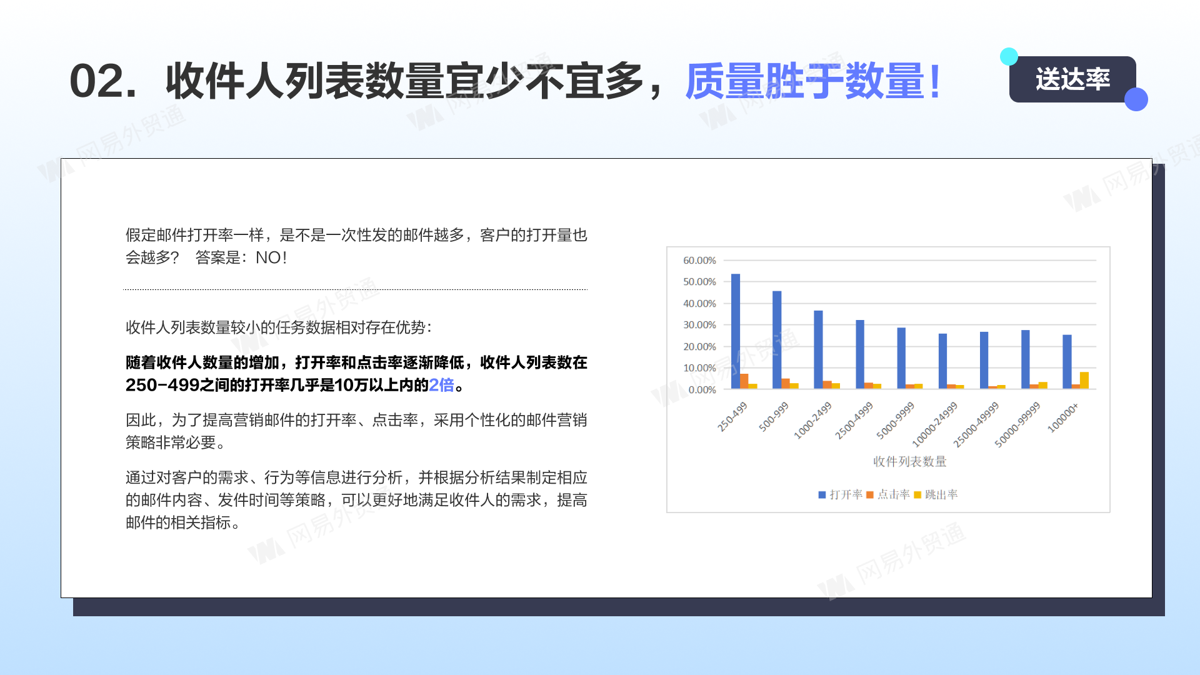Click the 10000-24999 x-axis label

point(934,425)
